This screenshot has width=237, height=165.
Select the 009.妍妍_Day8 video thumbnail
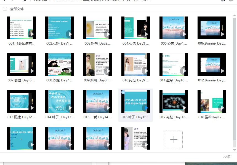click(97, 65)
